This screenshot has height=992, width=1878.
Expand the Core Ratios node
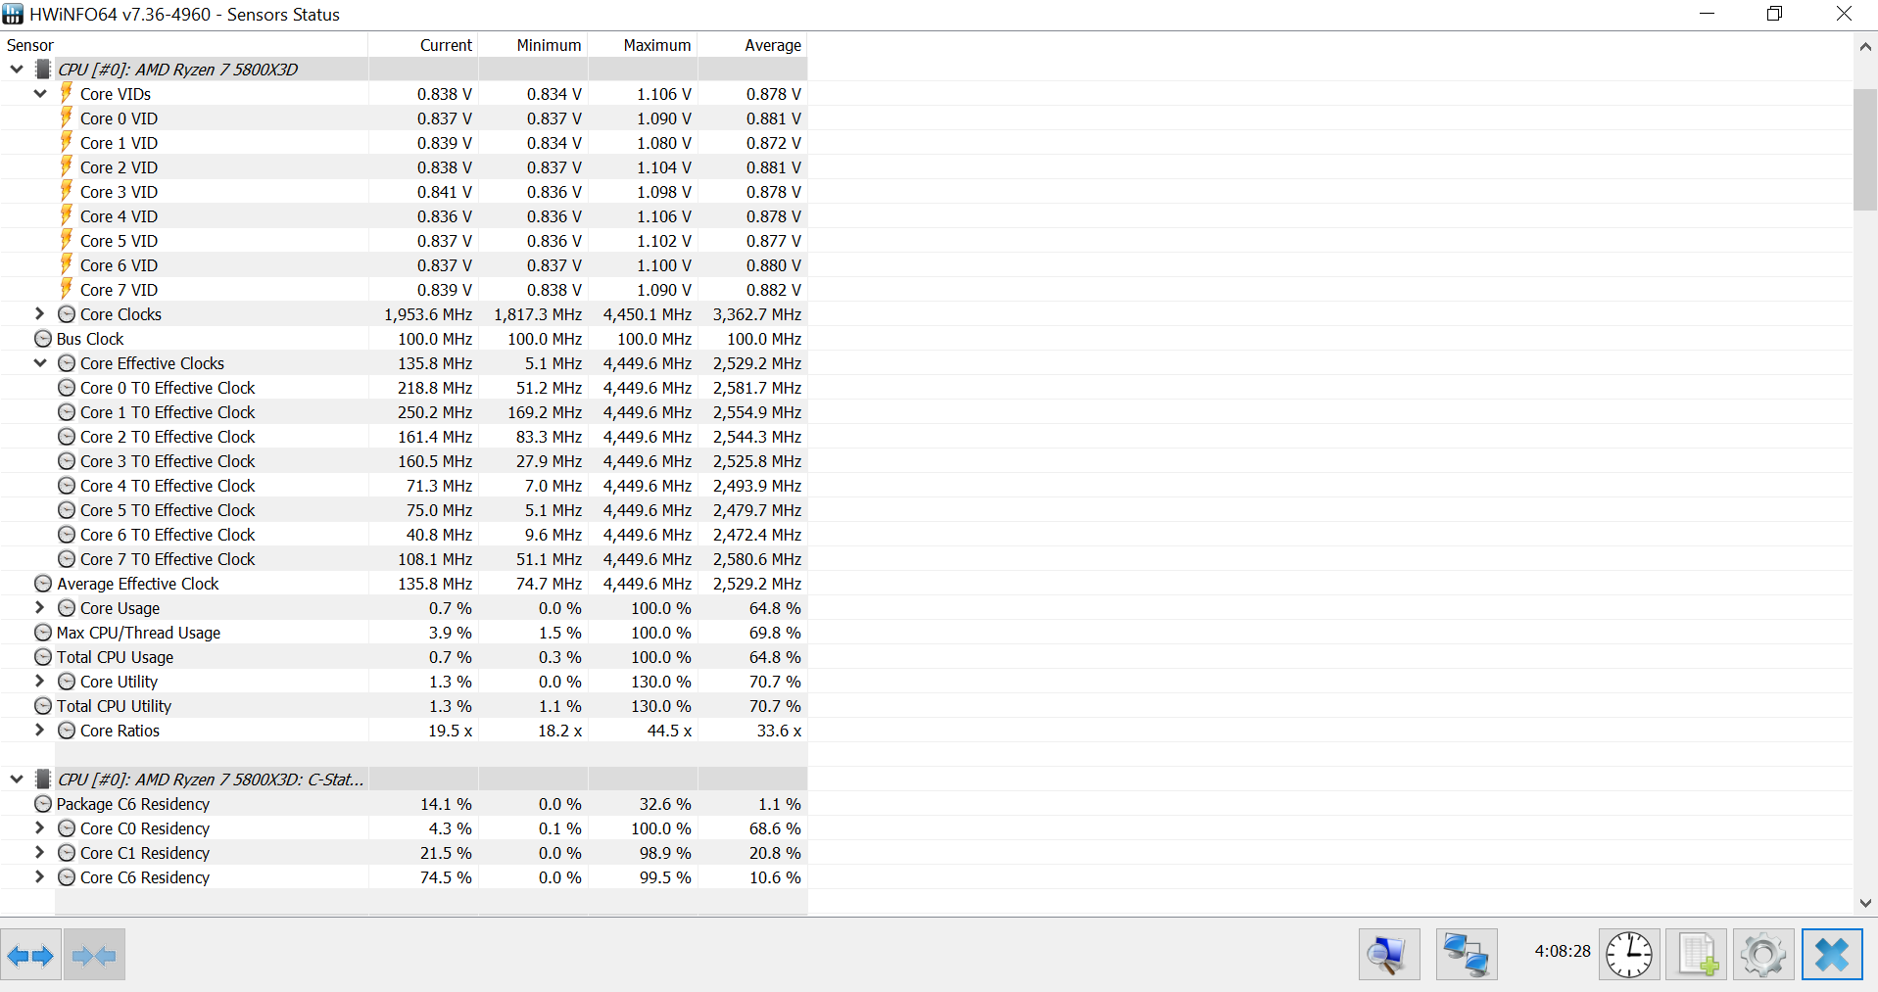point(40,730)
